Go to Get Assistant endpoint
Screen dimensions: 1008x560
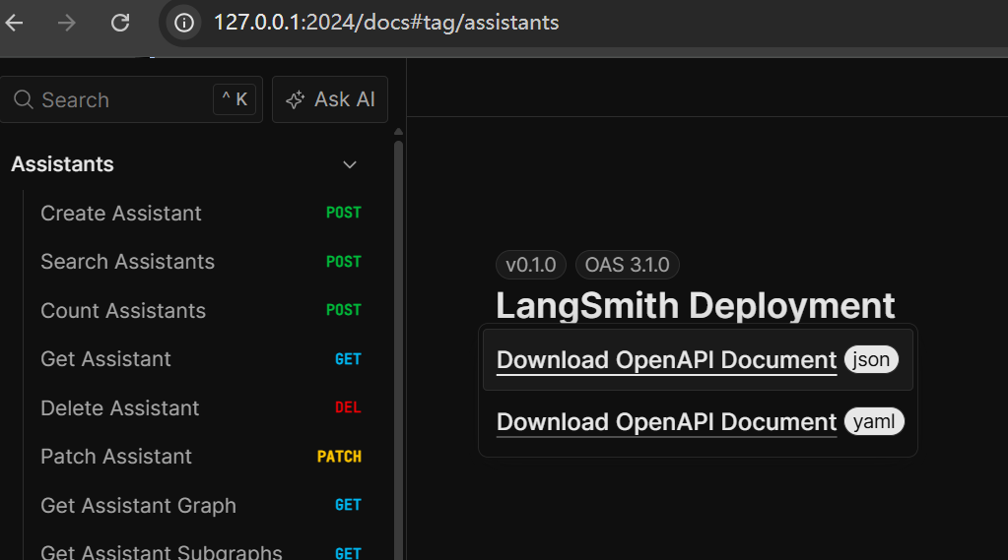coord(105,359)
